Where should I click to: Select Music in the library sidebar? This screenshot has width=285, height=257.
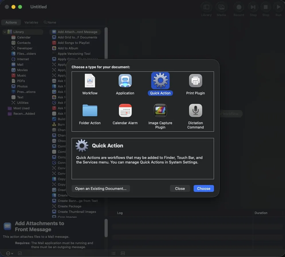21,75
